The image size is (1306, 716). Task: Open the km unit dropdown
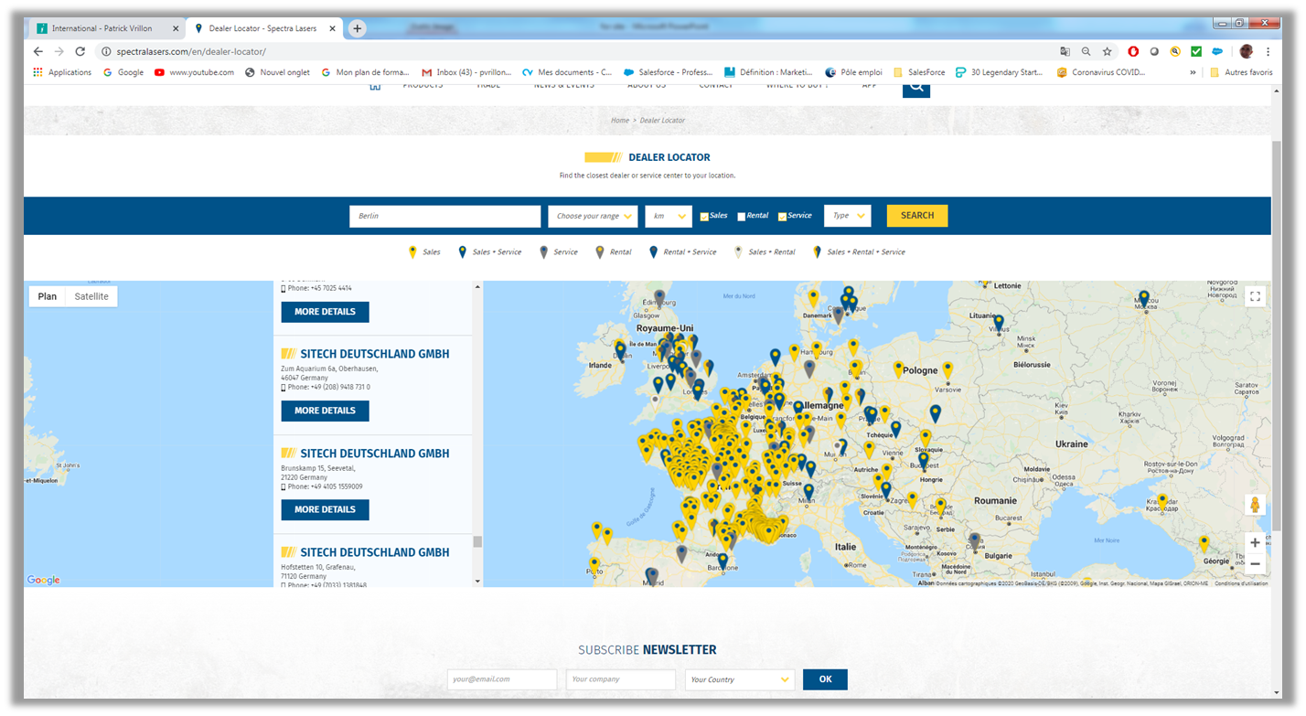669,216
